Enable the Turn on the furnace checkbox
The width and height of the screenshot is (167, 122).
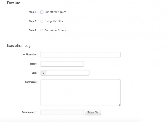click(x=42, y=30)
